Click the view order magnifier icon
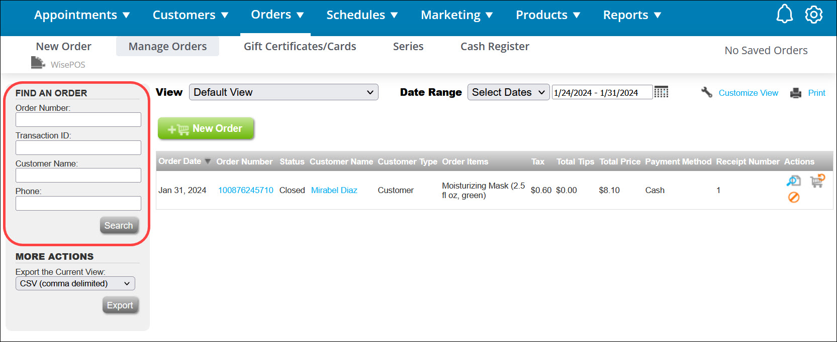Screen dimensions: 837x342 [793, 181]
